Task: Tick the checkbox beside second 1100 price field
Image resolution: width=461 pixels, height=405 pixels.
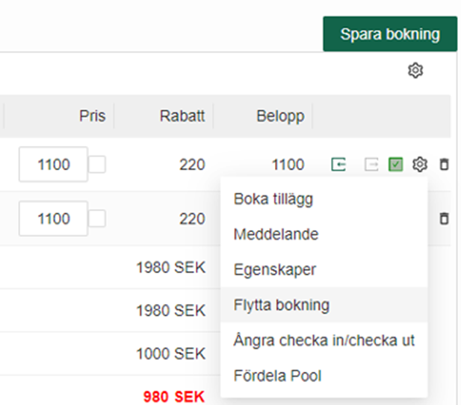Action: tap(97, 219)
